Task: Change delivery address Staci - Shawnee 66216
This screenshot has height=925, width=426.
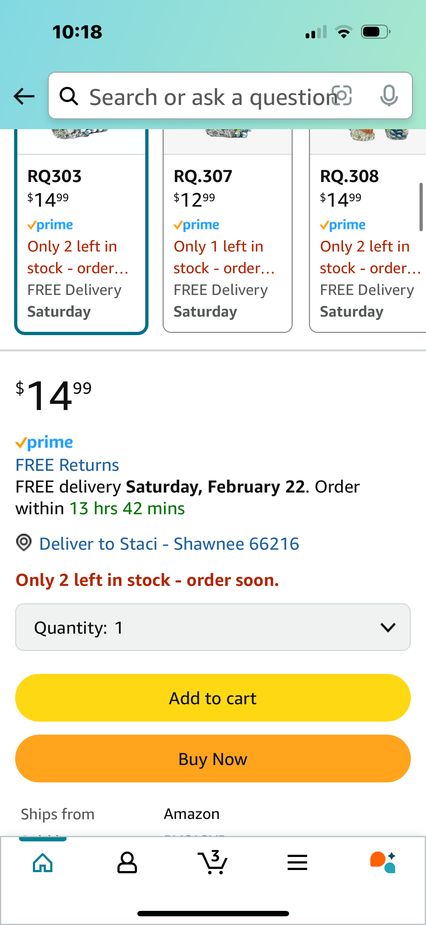Action: (x=169, y=544)
